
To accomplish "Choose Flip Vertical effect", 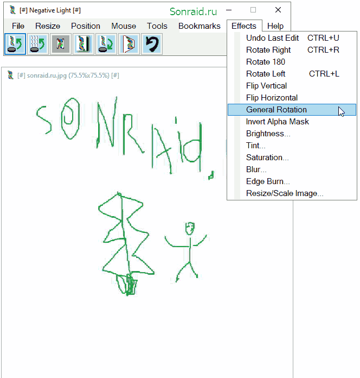I will click(x=292, y=86).
